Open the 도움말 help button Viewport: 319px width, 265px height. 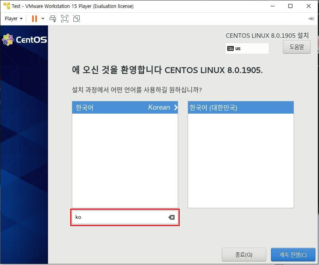click(297, 47)
